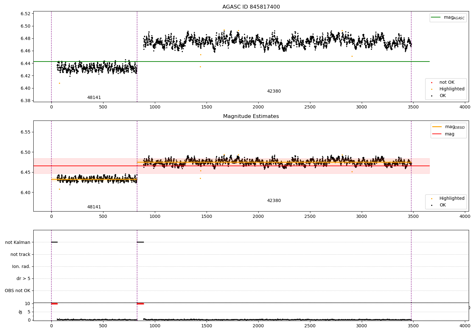The height and width of the screenshot is (333, 476).
Task: Click obsid label 42380 in the top plot
Action: pyautogui.click(x=274, y=91)
